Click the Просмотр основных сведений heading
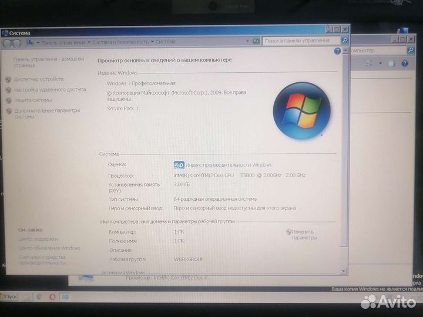 164,60
